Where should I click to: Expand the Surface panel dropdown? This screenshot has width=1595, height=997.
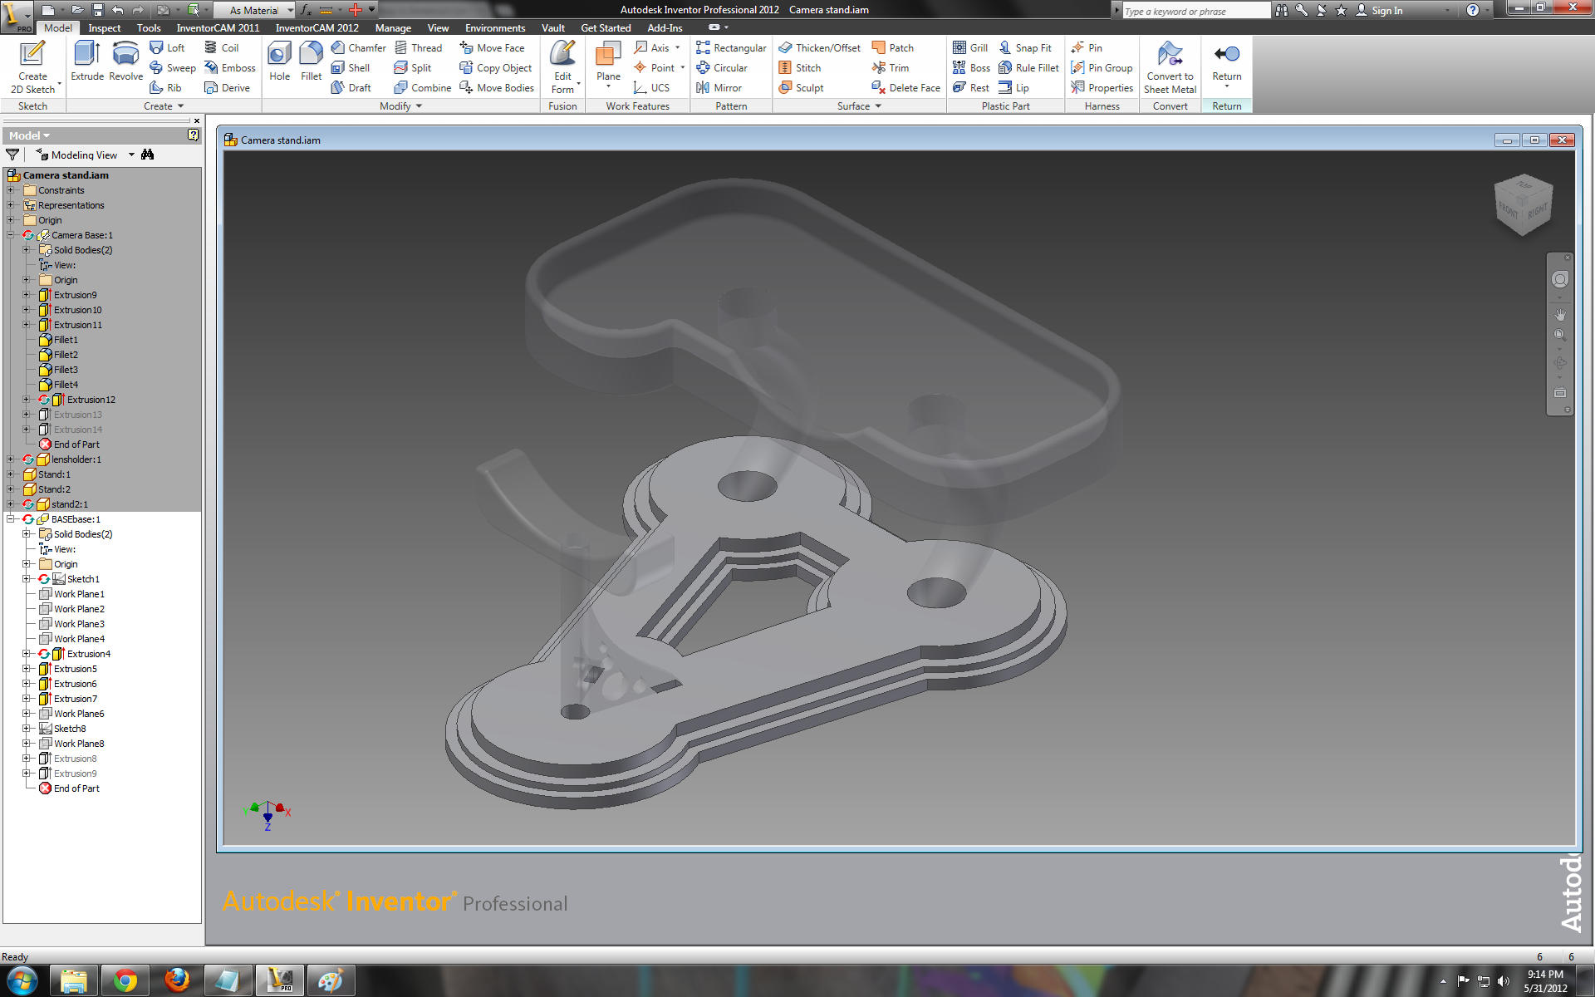(859, 106)
